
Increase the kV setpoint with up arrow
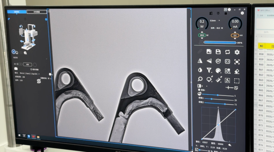[x=202, y=32]
